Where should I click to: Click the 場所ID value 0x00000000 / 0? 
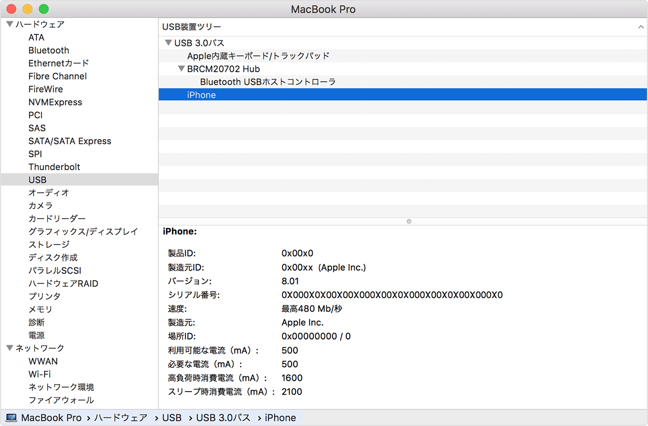coord(316,336)
